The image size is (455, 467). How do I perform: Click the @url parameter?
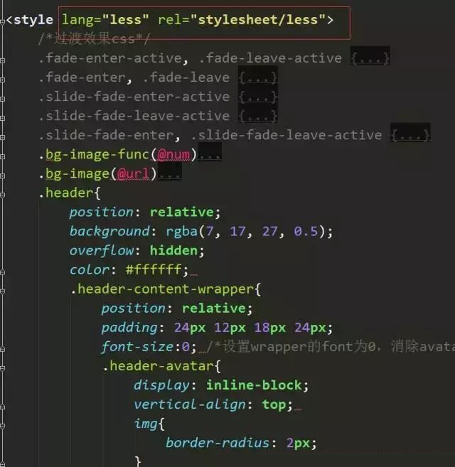(x=133, y=174)
